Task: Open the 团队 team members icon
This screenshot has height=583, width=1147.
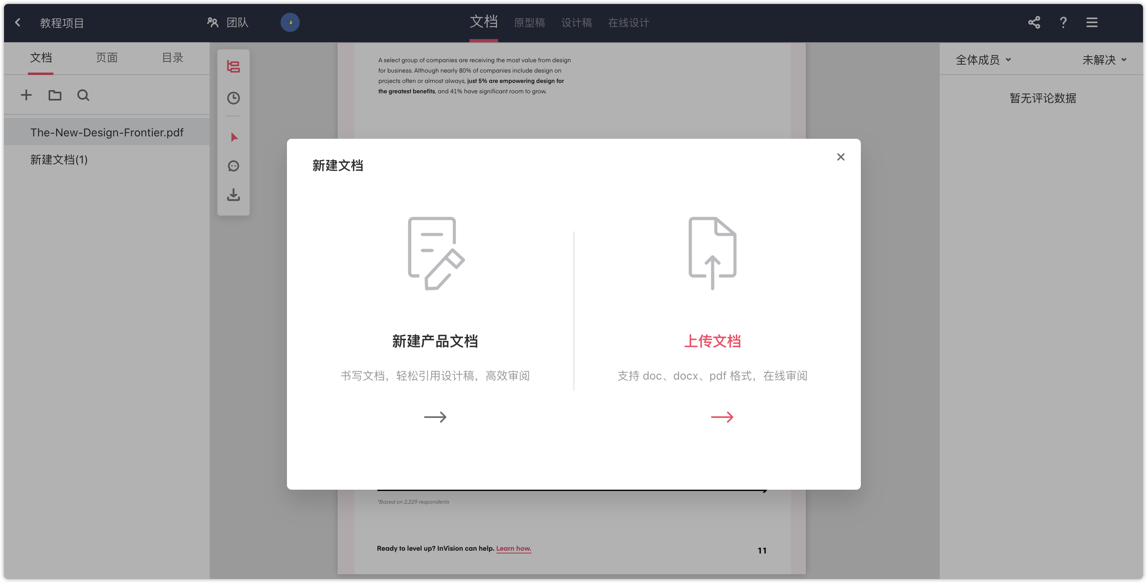Action: pyautogui.click(x=213, y=22)
